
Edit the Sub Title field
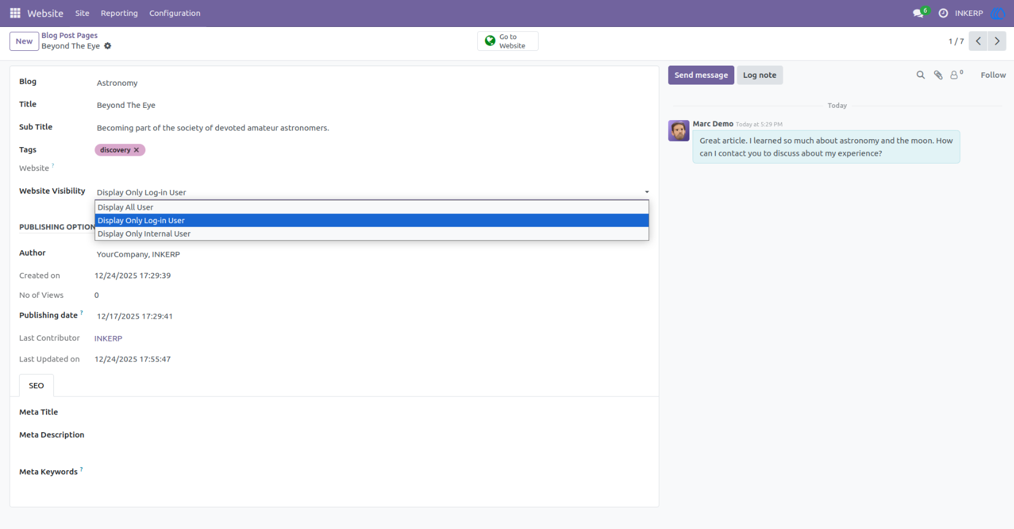tap(372, 128)
